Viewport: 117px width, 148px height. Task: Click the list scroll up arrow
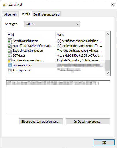pos(107,34)
